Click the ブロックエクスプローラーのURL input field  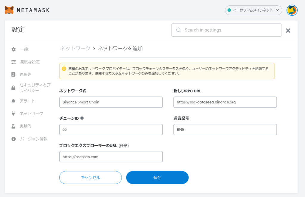111,157
